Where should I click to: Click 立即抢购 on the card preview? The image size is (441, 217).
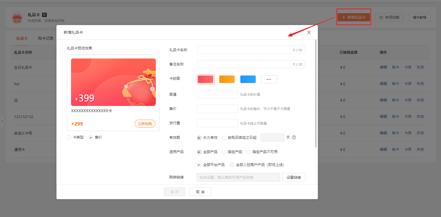coord(145,124)
